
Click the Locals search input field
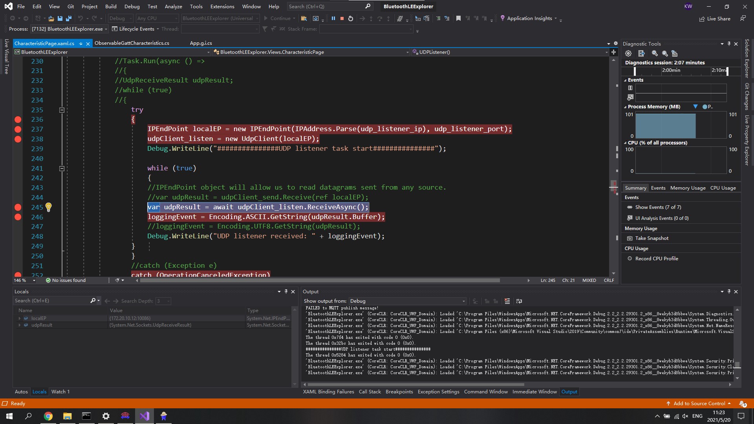(x=52, y=301)
